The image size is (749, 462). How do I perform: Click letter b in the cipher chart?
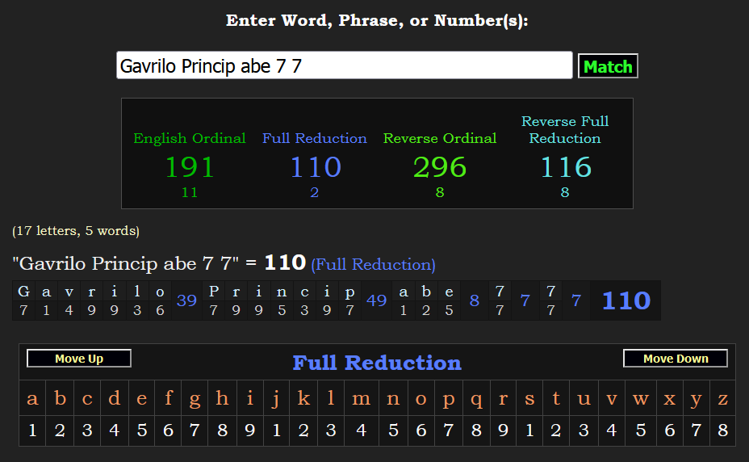click(x=60, y=398)
